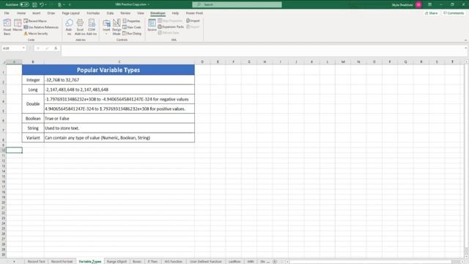This screenshot has width=469, height=264.
Task: Open Macro Security settings
Action: 36,34
